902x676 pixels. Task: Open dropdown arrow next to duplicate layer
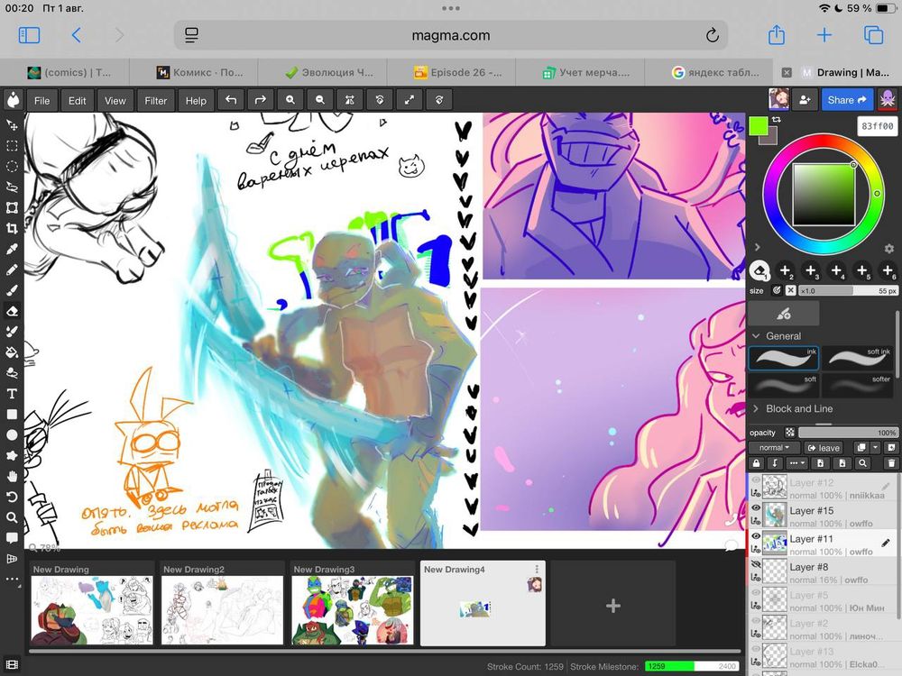[x=876, y=448]
